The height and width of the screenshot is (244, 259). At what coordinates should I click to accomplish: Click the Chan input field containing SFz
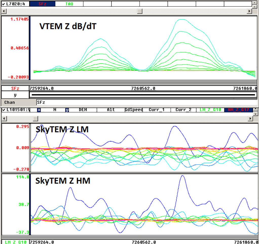point(146,102)
